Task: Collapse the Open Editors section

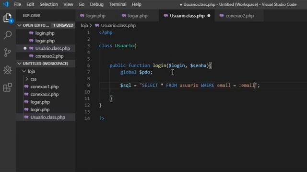Action: [x=19, y=25]
